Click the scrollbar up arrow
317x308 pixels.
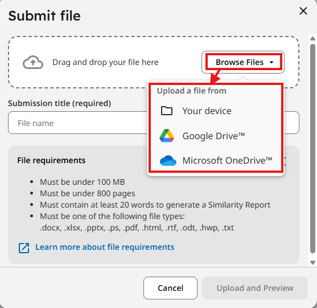coord(313,39)
